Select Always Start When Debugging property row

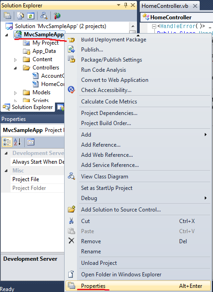coord(37,162)
